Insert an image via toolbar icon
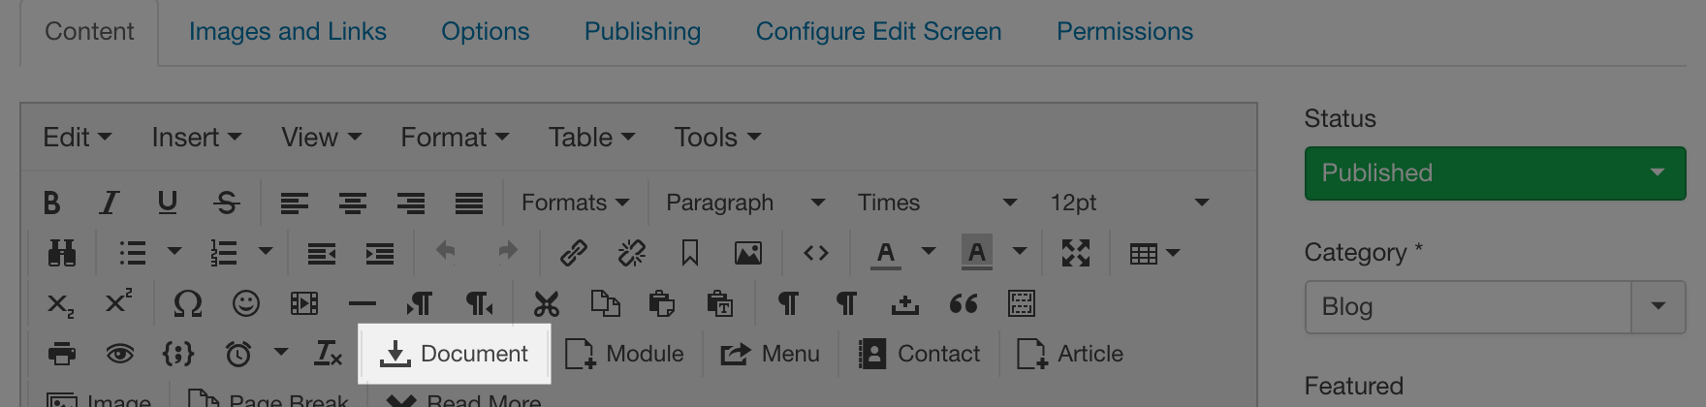 tap(747, 254)
